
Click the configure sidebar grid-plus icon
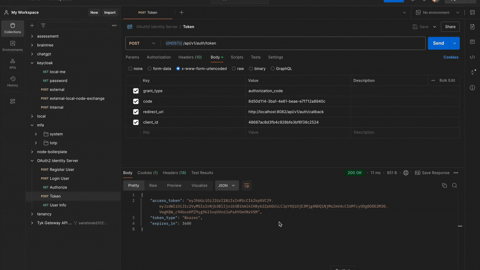click(12, 101)
